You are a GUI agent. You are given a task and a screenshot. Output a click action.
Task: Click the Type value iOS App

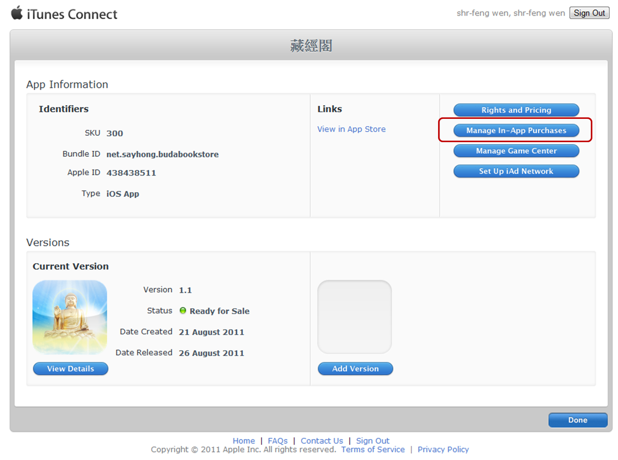pos(123,194)
